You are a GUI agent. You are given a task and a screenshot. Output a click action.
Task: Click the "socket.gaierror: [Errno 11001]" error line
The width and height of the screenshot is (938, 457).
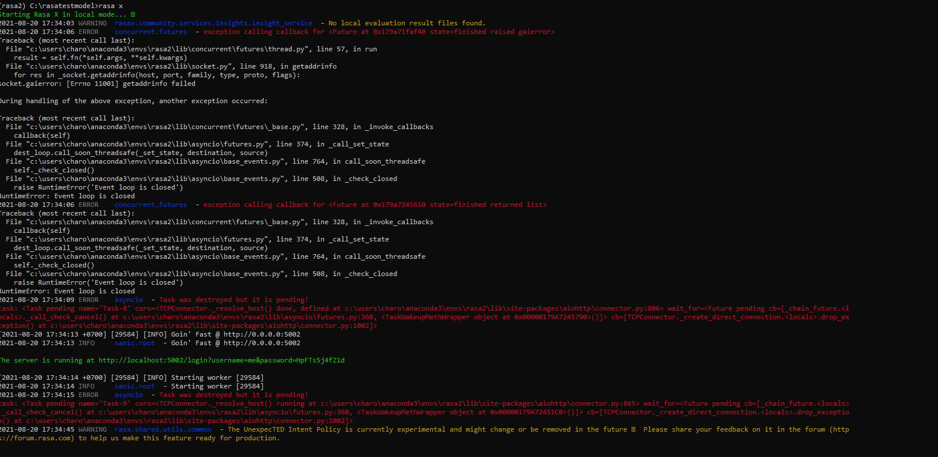tap(97, 84)
